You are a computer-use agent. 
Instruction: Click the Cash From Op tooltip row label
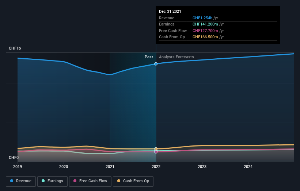click(172, 37)
